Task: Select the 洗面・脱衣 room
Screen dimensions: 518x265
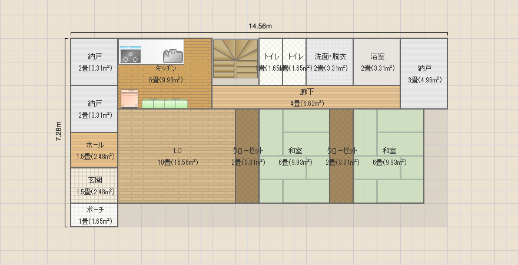Action: [x=330, y=62]
